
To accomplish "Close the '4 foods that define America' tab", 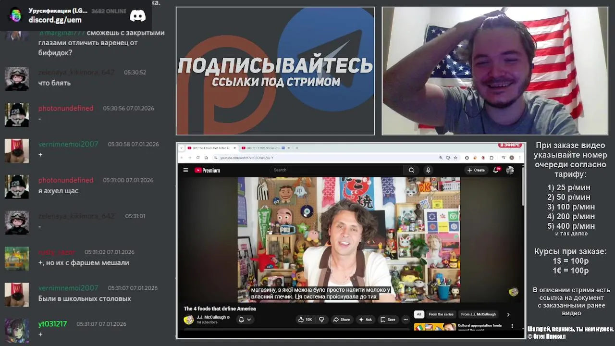I will click(x=234, y=148).
